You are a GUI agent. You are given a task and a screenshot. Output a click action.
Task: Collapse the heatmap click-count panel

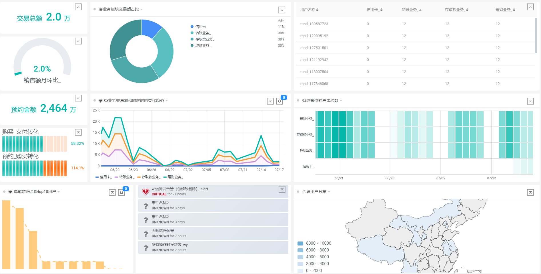(530, 101)
